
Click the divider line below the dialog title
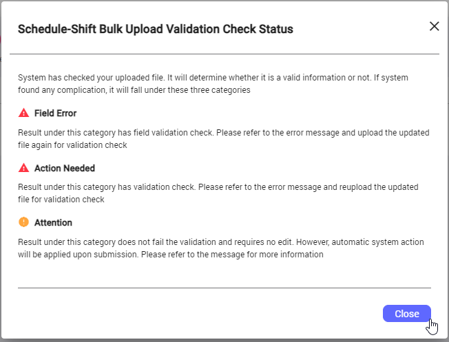click(224, 54)
